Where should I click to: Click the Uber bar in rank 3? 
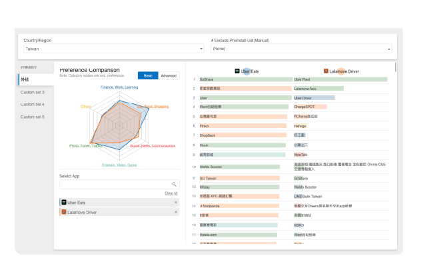pyautogui.click(x=246, y=98)
